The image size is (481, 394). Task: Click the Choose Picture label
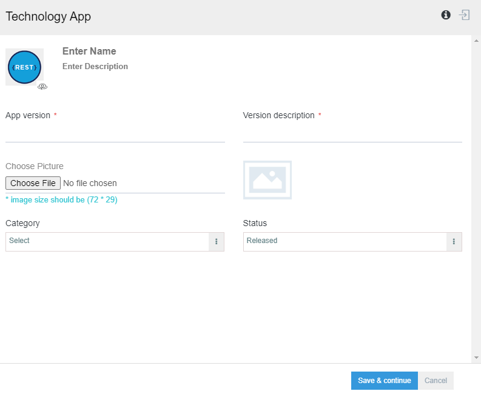(35, 166)
